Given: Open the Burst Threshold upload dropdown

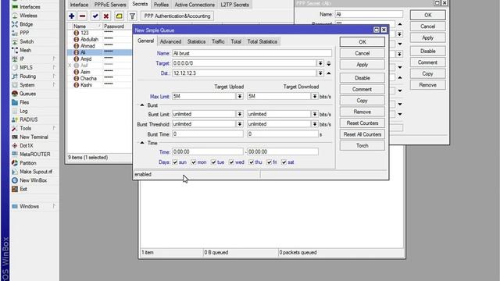Looking at the screenshot, I should click(240, 124).
